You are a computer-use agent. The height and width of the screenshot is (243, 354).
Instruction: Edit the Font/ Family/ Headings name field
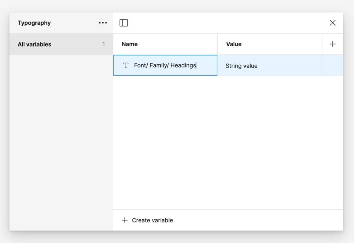point(165,65)
